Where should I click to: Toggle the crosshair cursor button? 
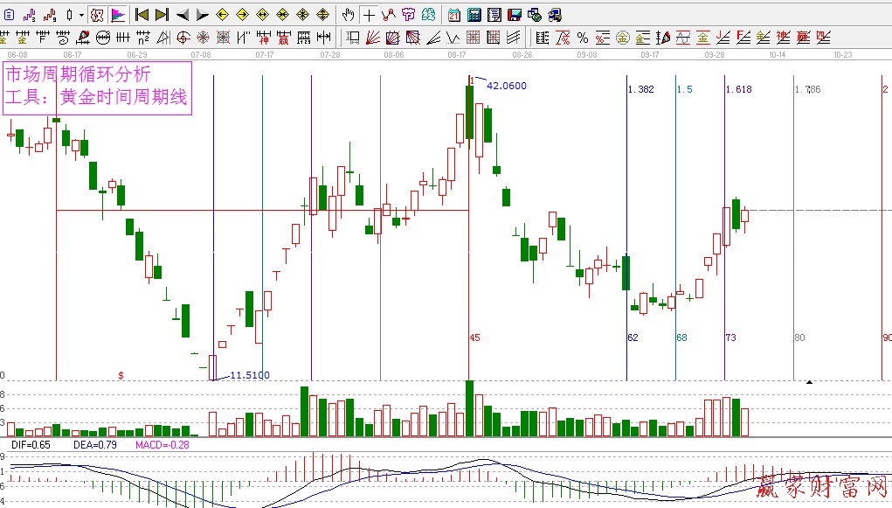point(369,15)
